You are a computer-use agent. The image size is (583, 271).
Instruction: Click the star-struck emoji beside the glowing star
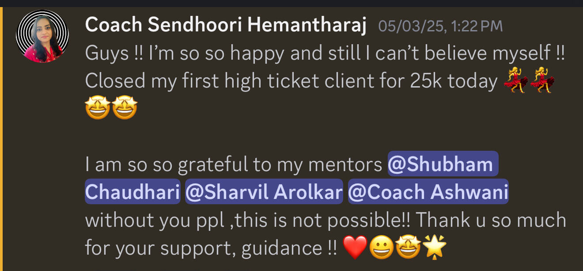409,248
